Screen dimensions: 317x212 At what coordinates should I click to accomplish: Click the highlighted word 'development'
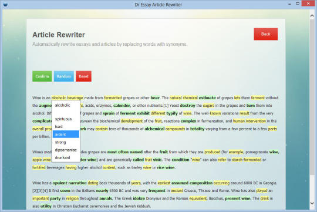pos(131,121)
